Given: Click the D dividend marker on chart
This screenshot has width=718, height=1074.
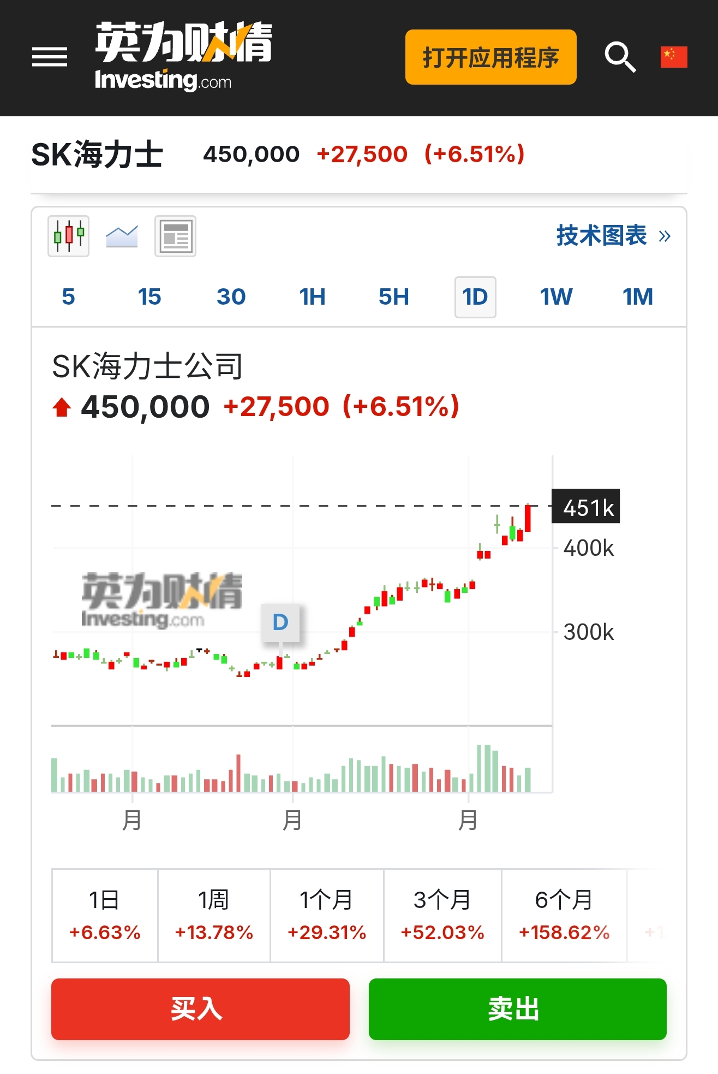Looking at the screenshot, I should 280,622.
